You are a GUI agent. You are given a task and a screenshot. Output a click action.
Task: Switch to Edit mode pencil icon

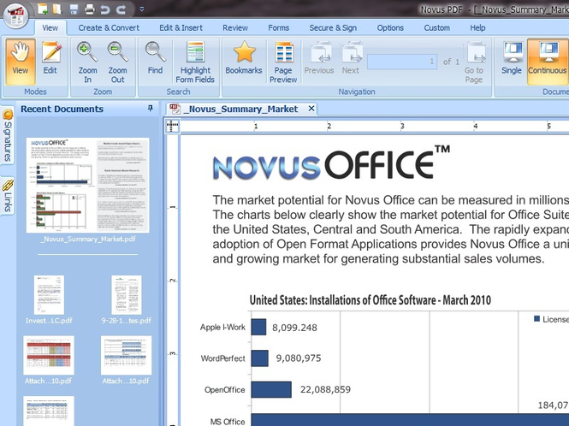(50, 62)
